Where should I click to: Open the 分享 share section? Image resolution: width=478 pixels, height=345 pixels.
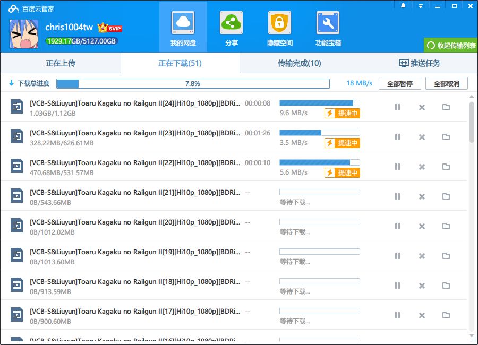(x=232, y=28)
